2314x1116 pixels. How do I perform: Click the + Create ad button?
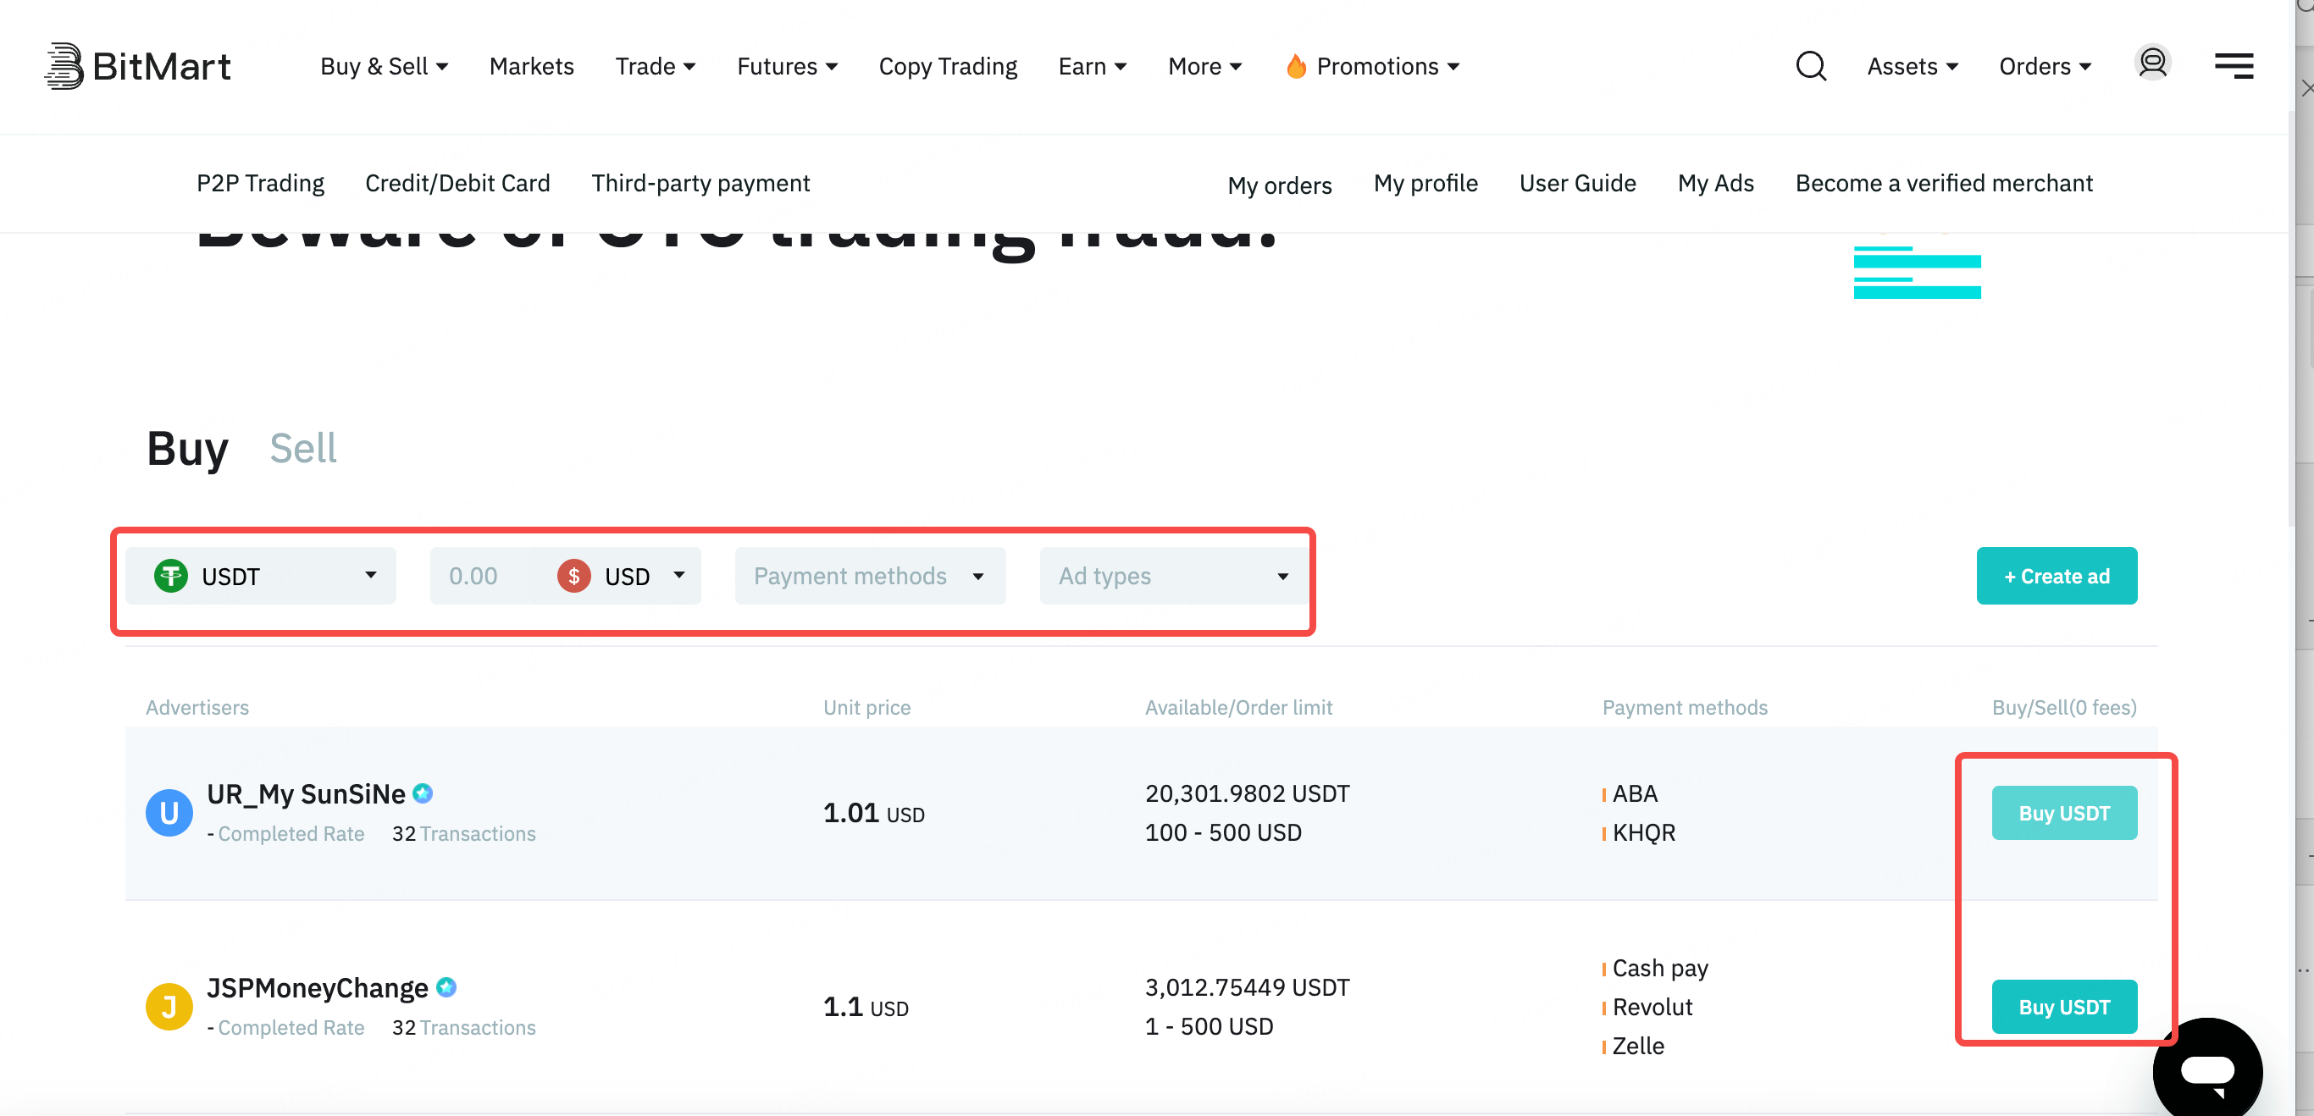pyautogui.click(x=2057, y=576)
